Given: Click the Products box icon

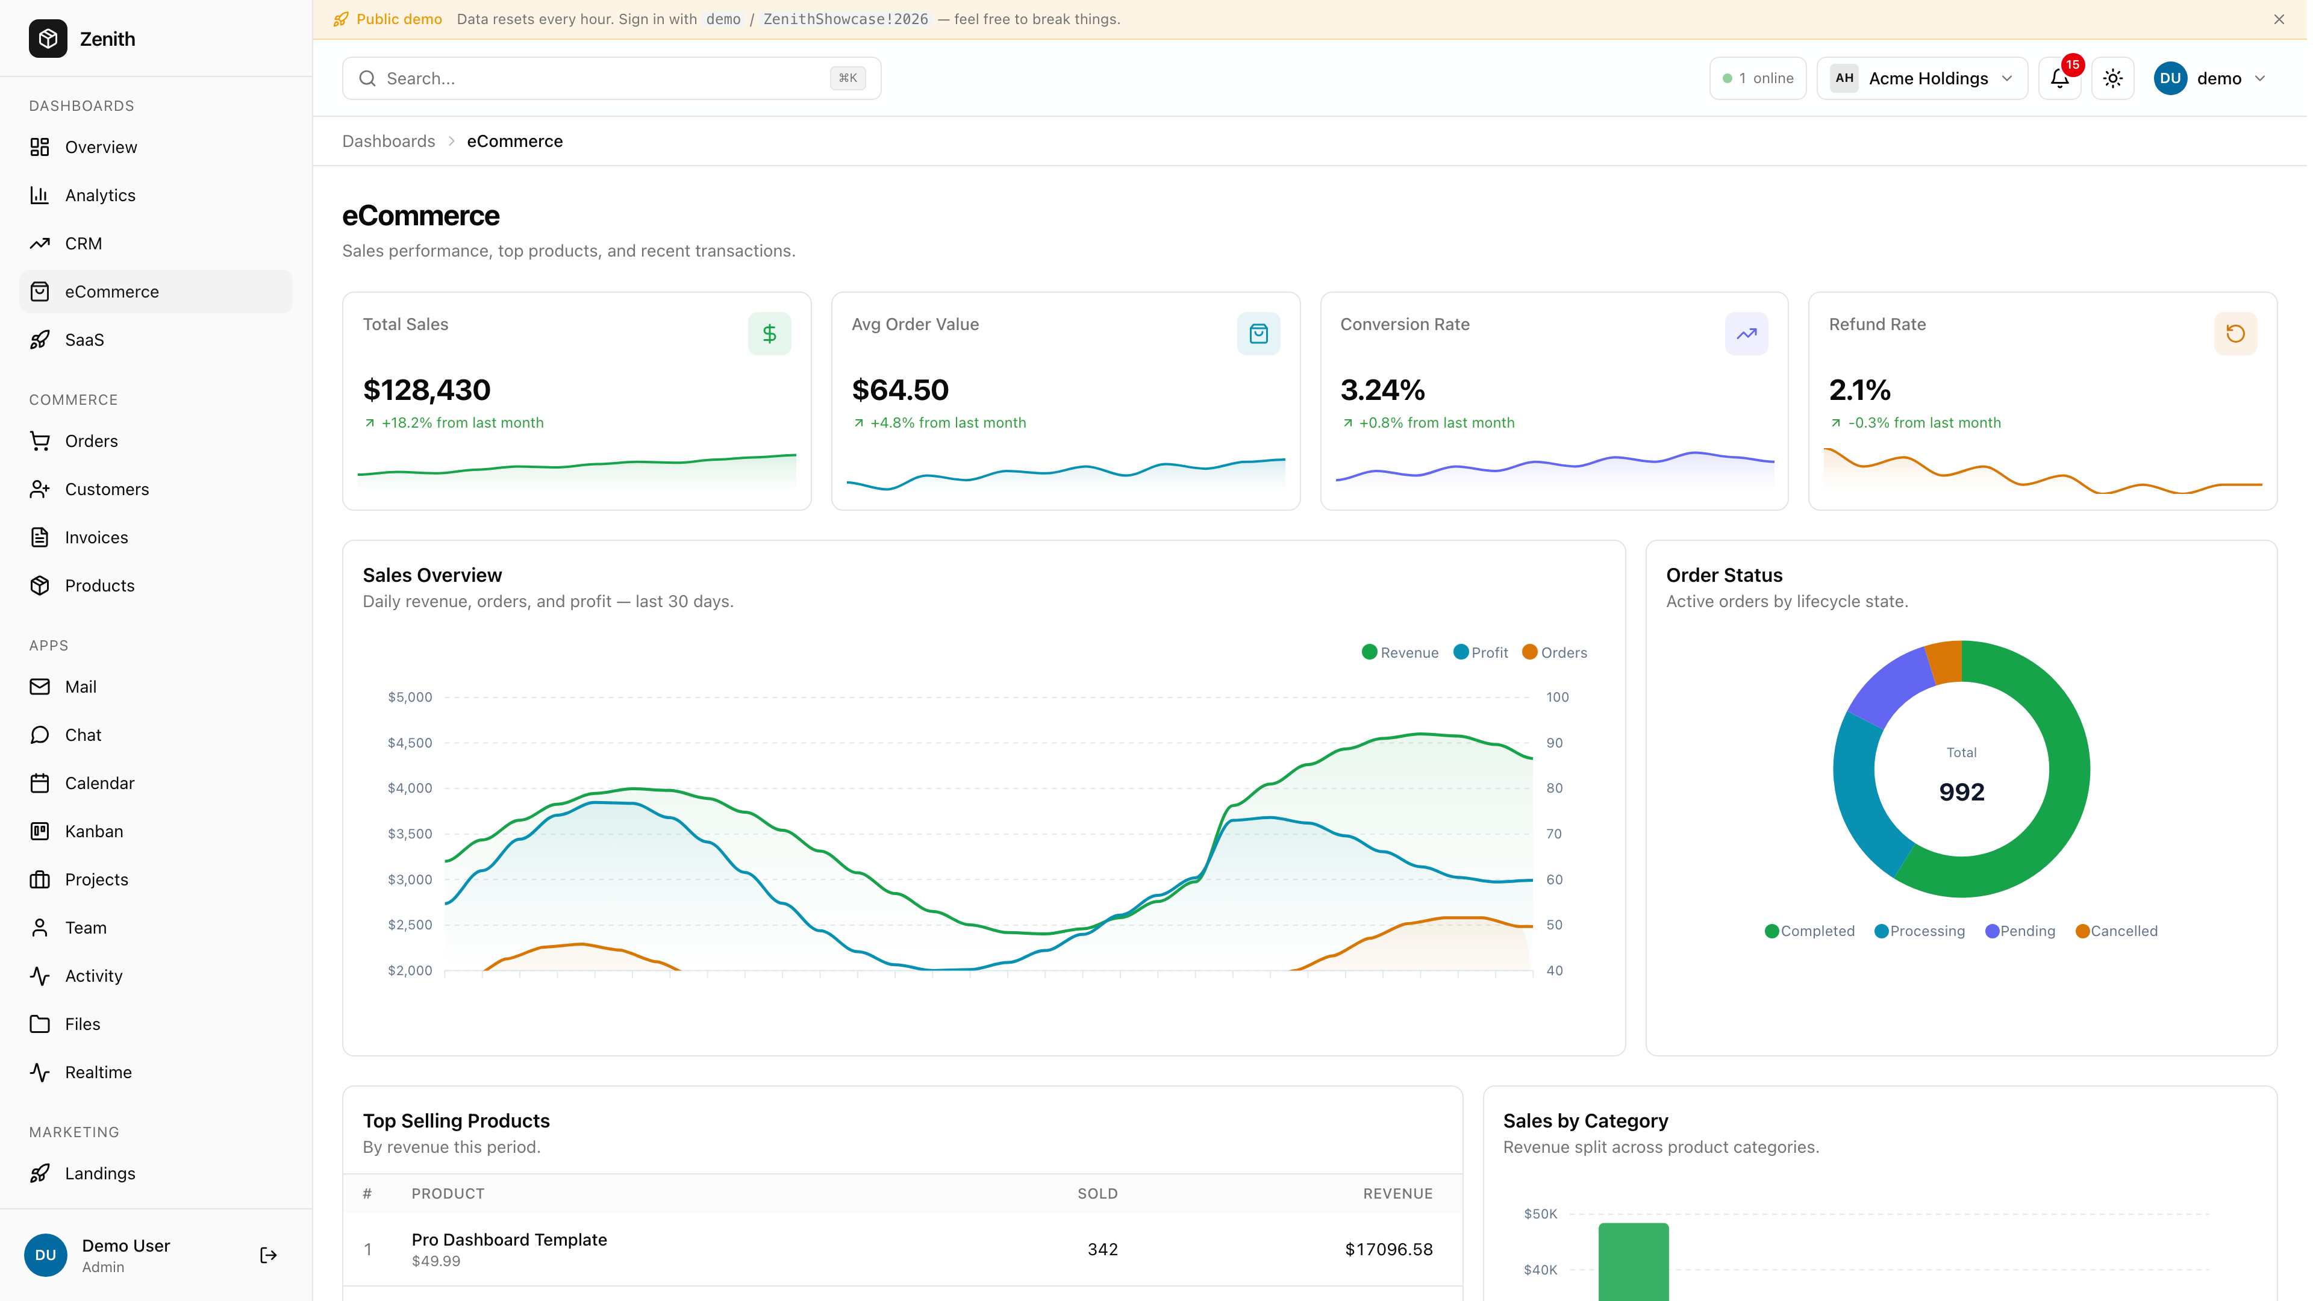Looking at the screenshot, I should click(x=40, y=585).
